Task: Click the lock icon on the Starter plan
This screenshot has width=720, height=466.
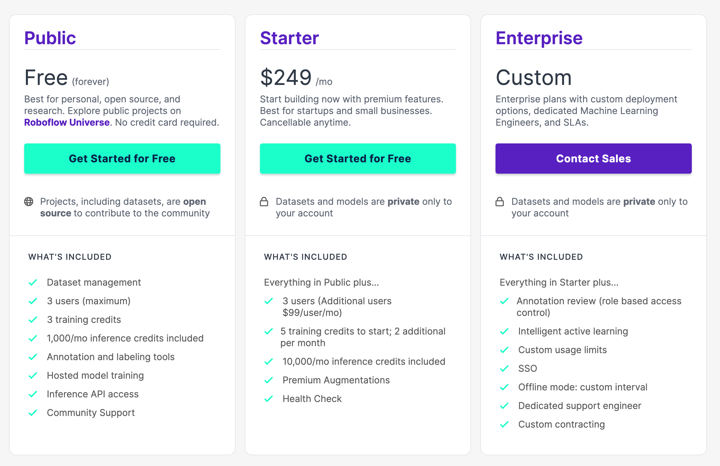Action: (264, 201)
